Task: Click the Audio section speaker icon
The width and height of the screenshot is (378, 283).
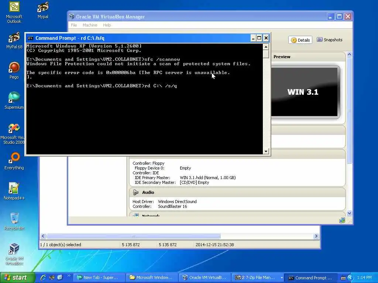Action: coord(136,192)
